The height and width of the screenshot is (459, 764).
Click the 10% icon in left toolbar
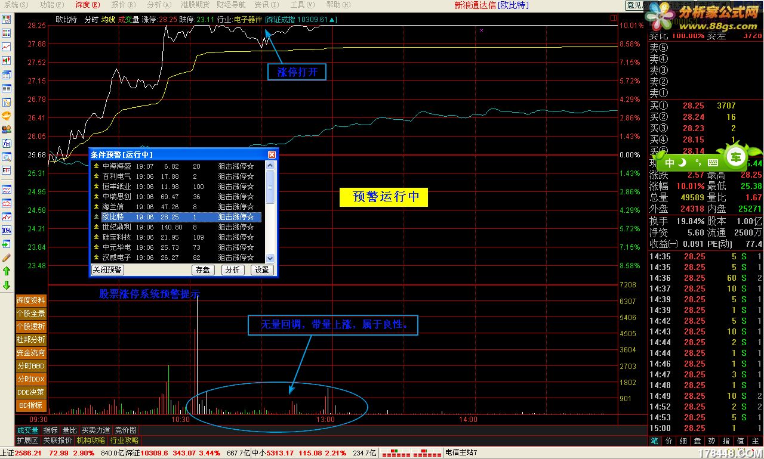(x=7, y=230)
